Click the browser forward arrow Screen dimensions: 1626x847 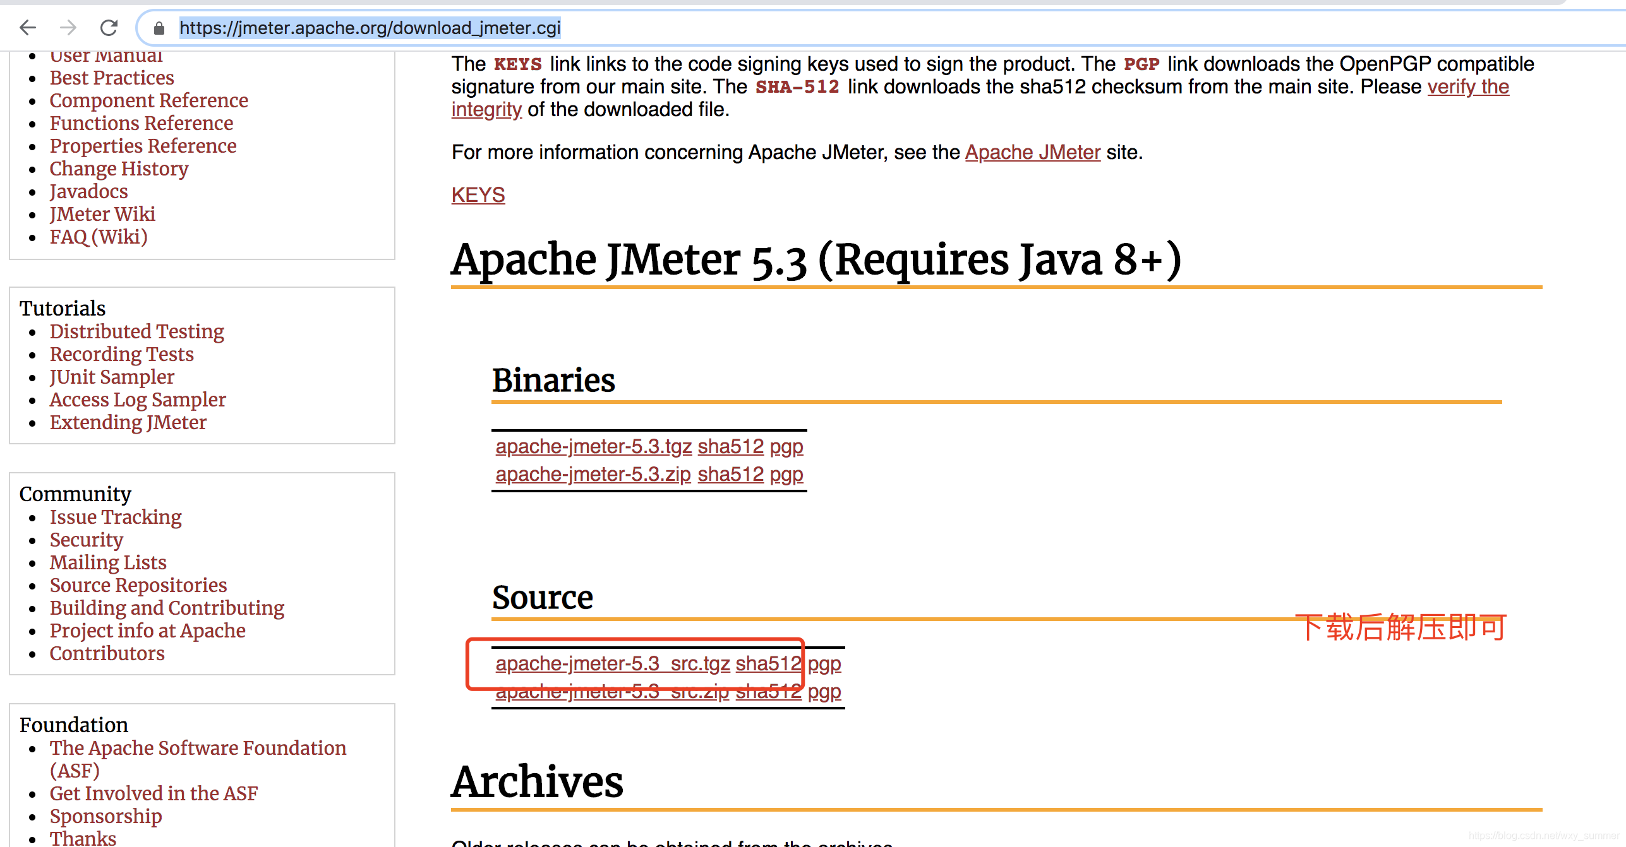click(68, 28)
